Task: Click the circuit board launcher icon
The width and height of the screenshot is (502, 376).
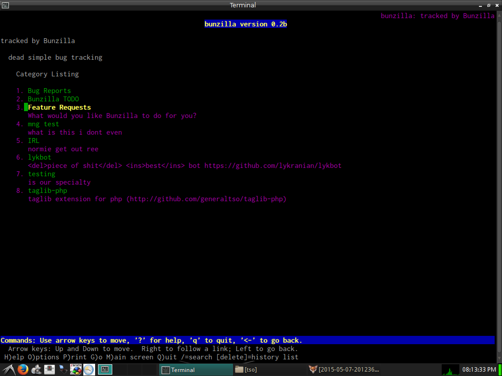Action: [x=49, y=370]
